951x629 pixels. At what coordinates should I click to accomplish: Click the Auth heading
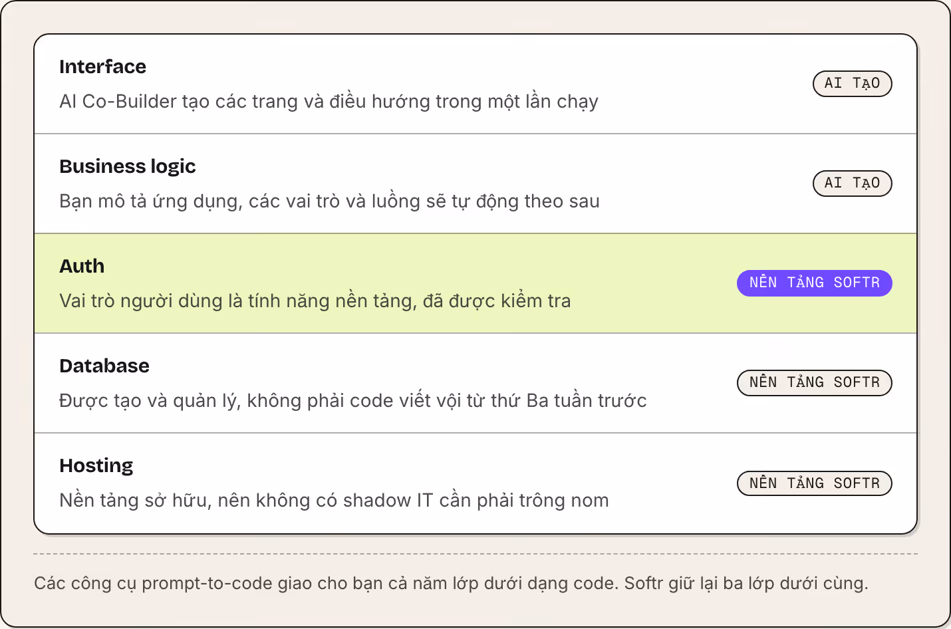point(82,266)
